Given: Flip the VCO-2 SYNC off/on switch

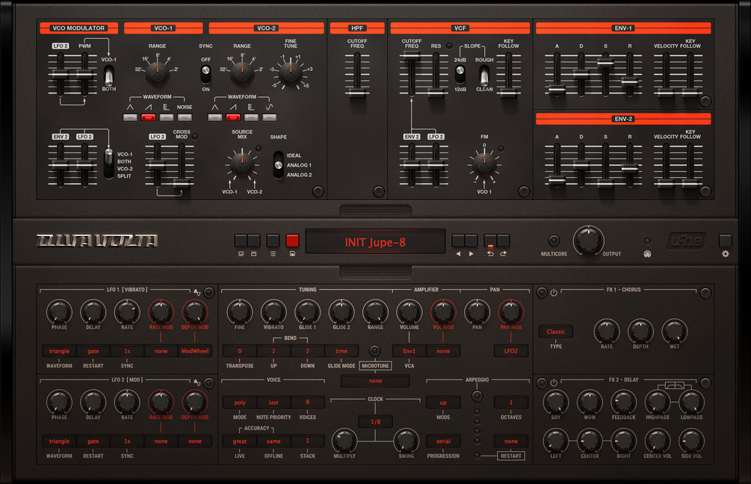Looking at the screenshot, I should (x=205, y=74).
